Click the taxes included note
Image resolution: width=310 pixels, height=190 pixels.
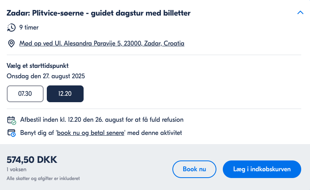[x=43, y=178]
